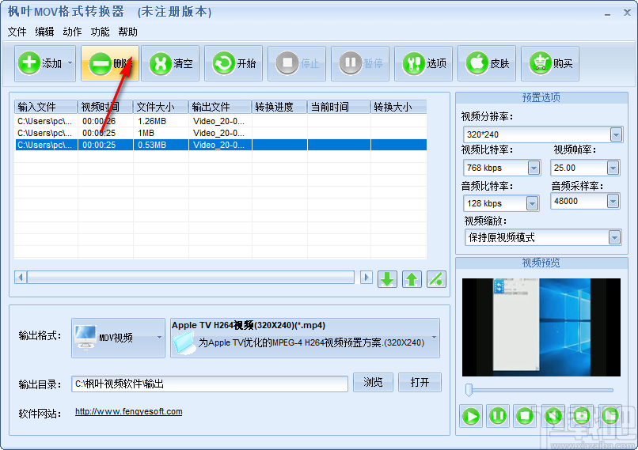
Task: Click the 打开 open button
Action: tap(420, 382)
